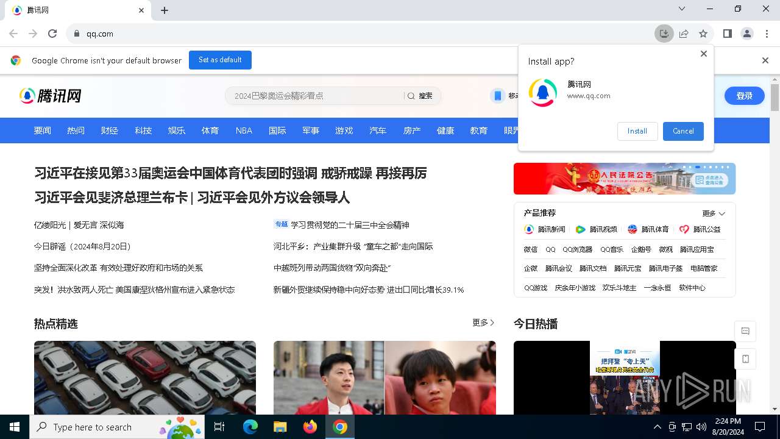Click the page vertical scrollbar thumb
780x439 pixels.
(775, 98)
